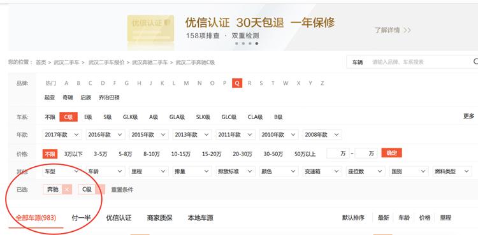The width and height of the screenshot is (478, 235).
Task: Expand the 座位数 filter dropdown
Action: [366, 171]
